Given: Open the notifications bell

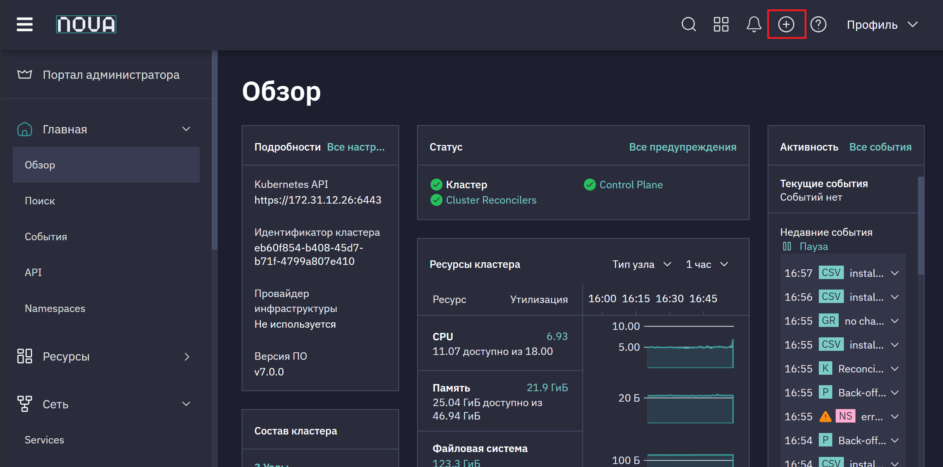Looking at the screenshot, I should [x=754, y=25].
